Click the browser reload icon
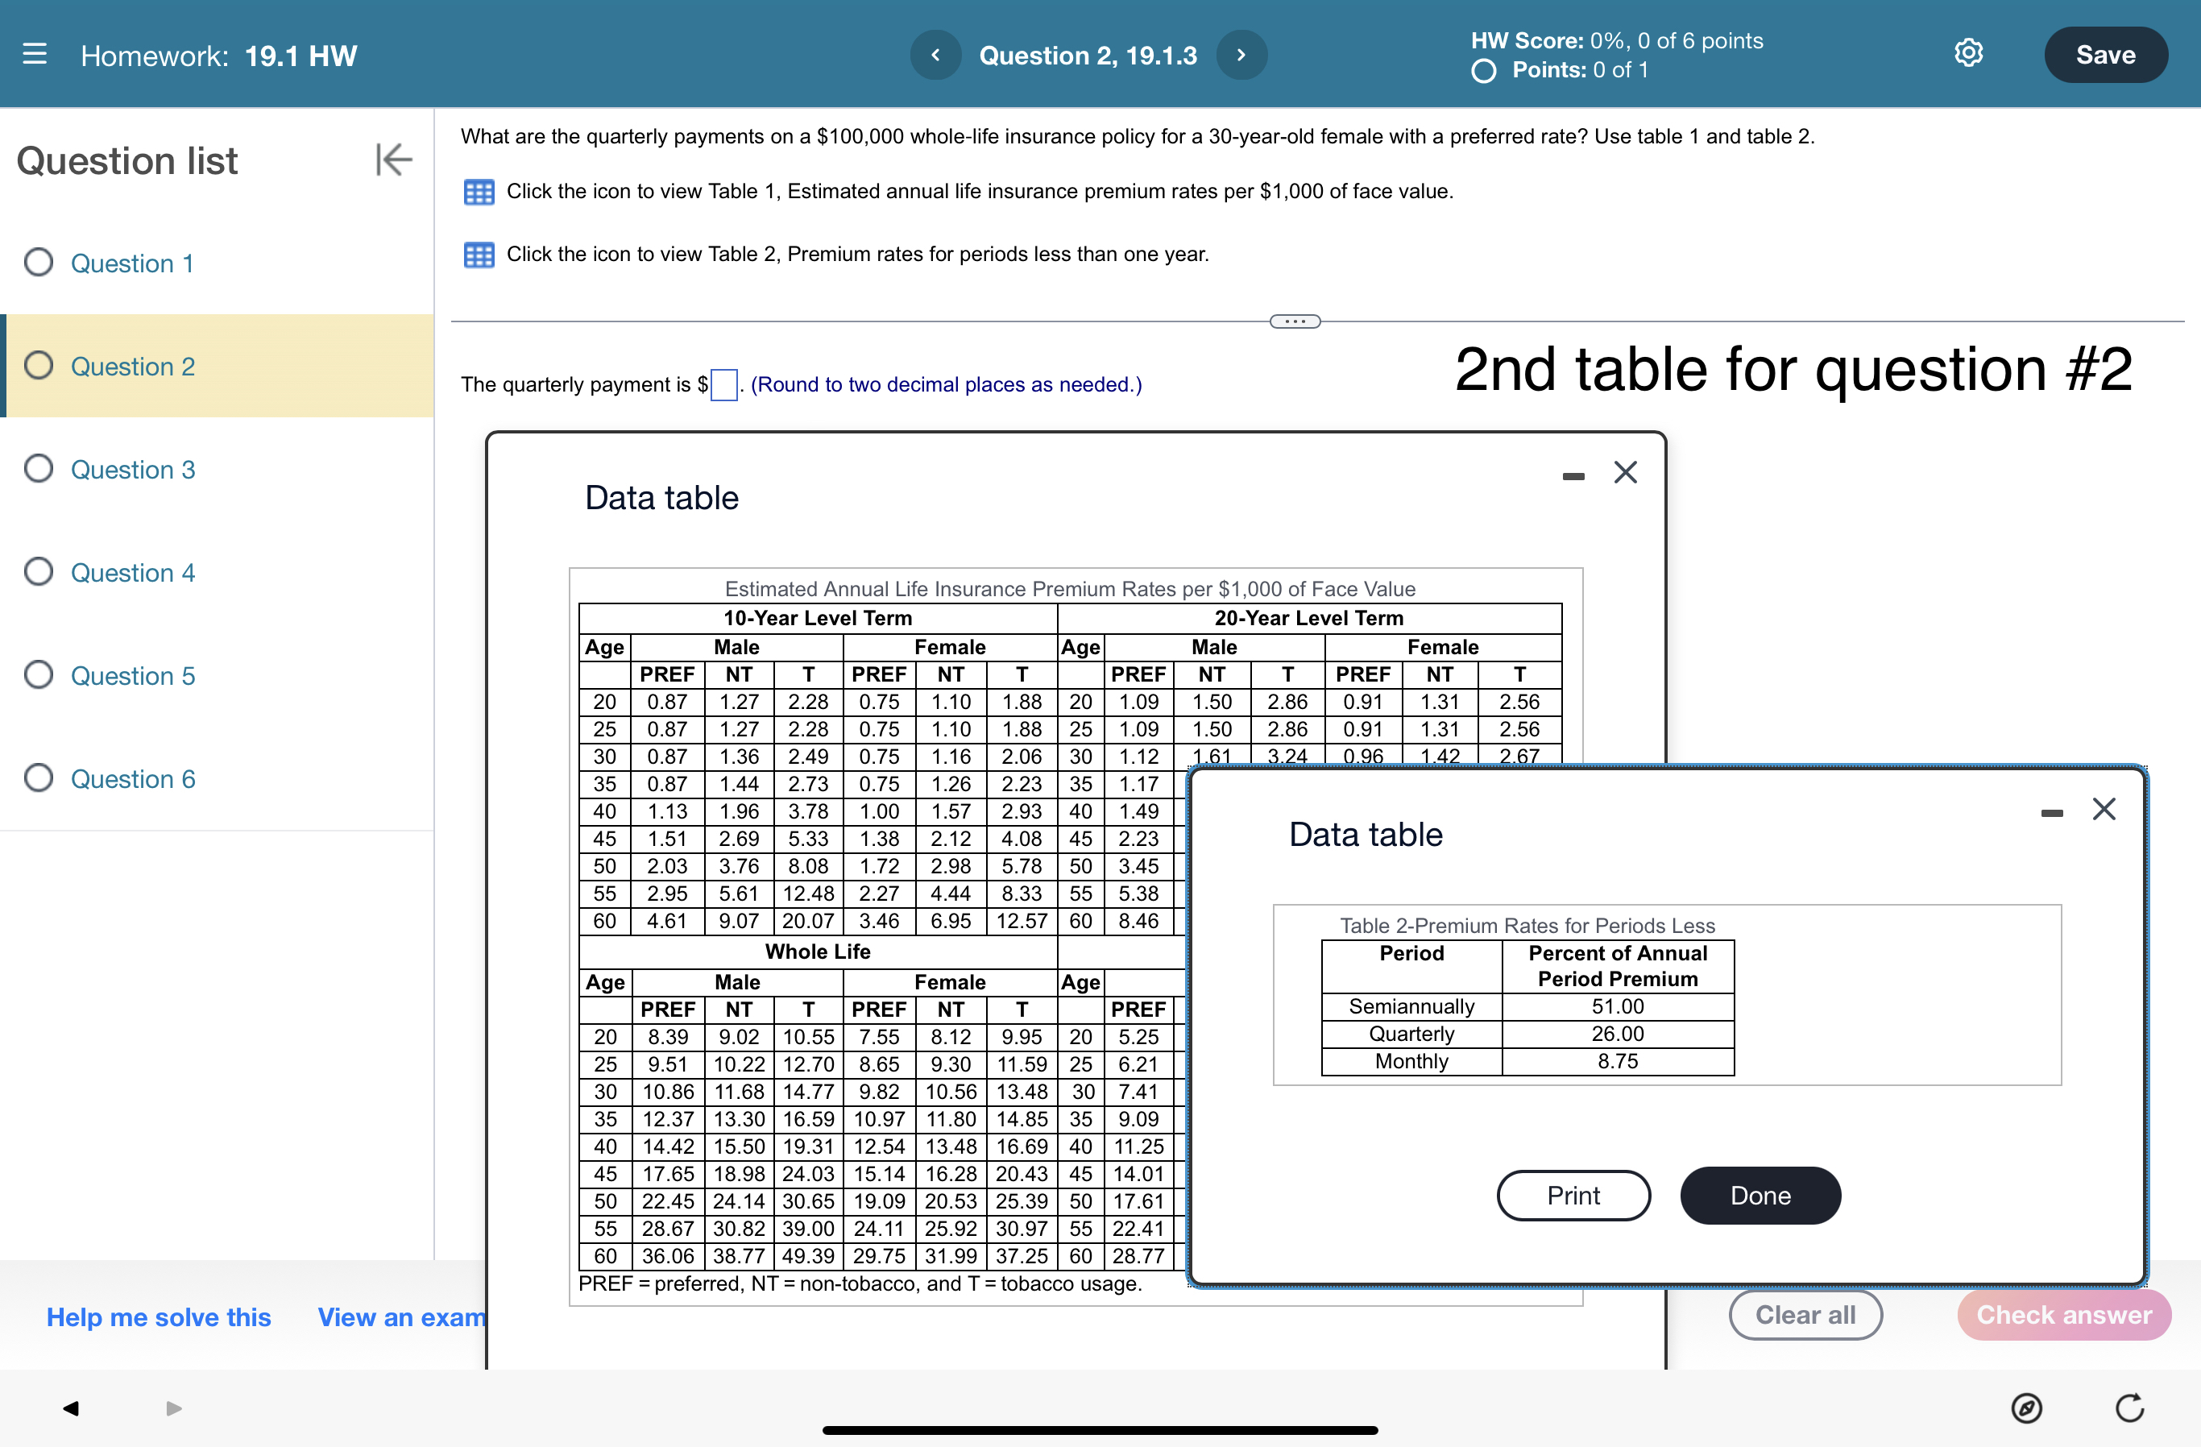 [2128, 1408]
